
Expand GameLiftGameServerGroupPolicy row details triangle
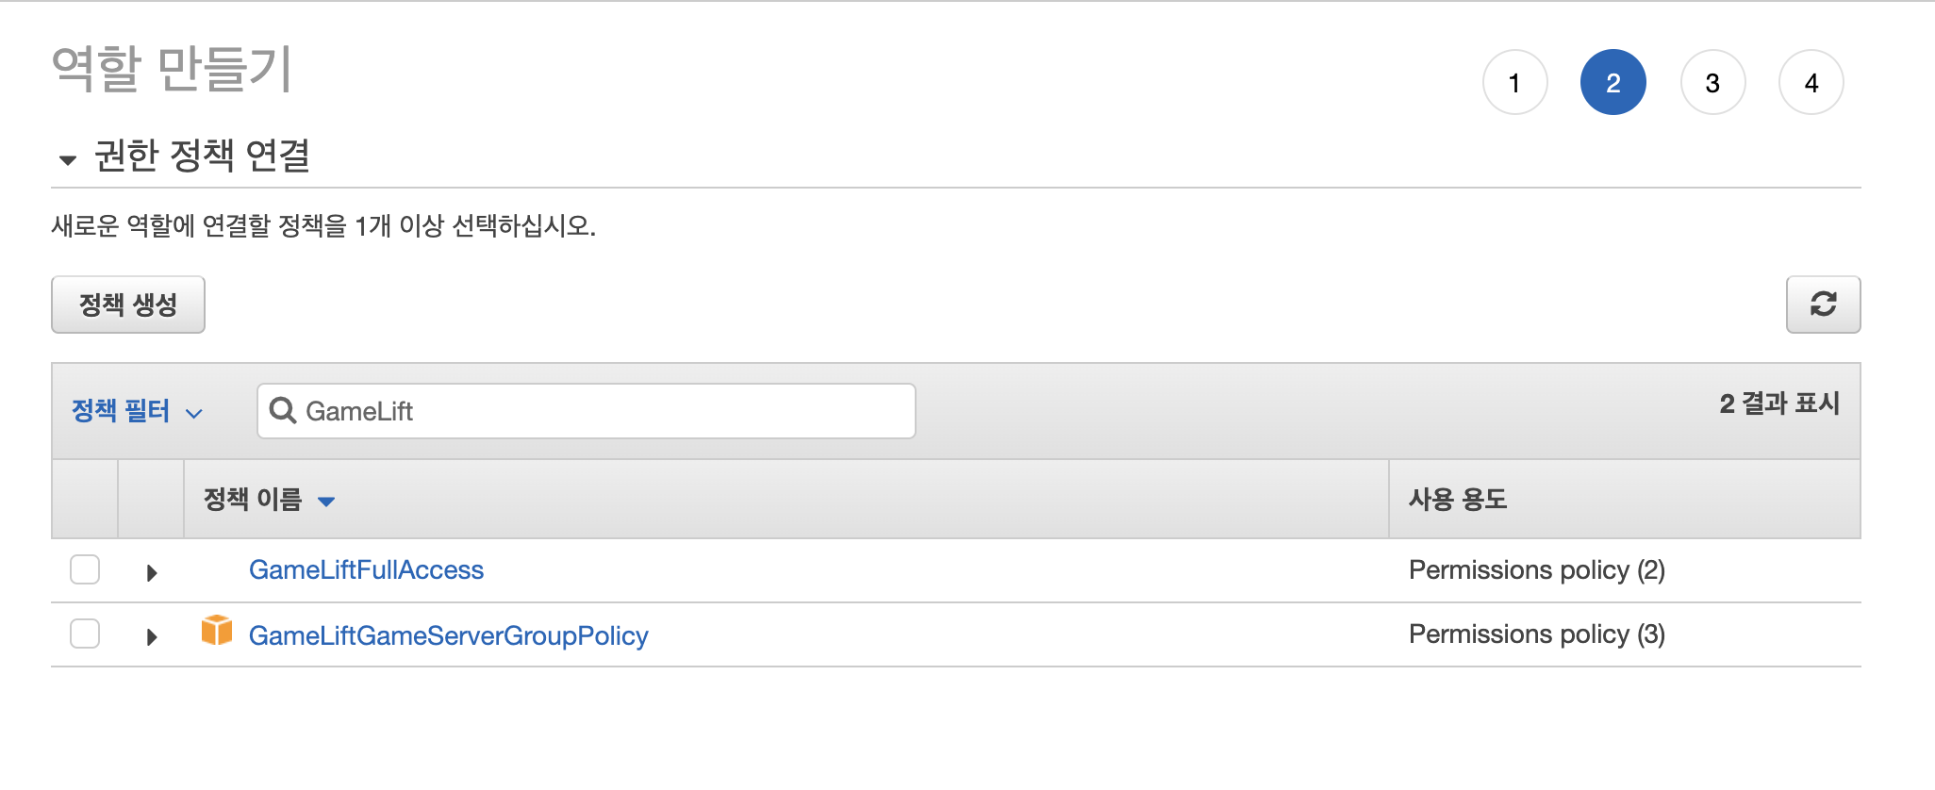152,636
